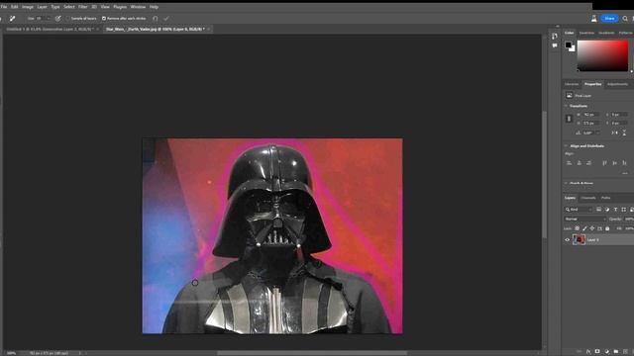
Task: Toggle lock image pixels brush icon
Action: click(x=584, y=228)
